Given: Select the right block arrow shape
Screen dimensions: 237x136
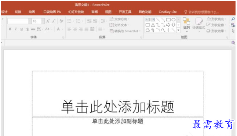Looking at the screenshot, I should pyautogui.click(x=168, y=25).
